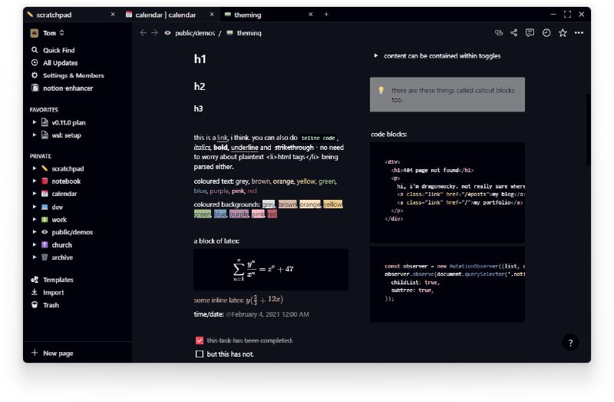Click the scratchpad pencil icon in sidebar
The height and width of the screenshot is (402, 614).
[45, 168]
